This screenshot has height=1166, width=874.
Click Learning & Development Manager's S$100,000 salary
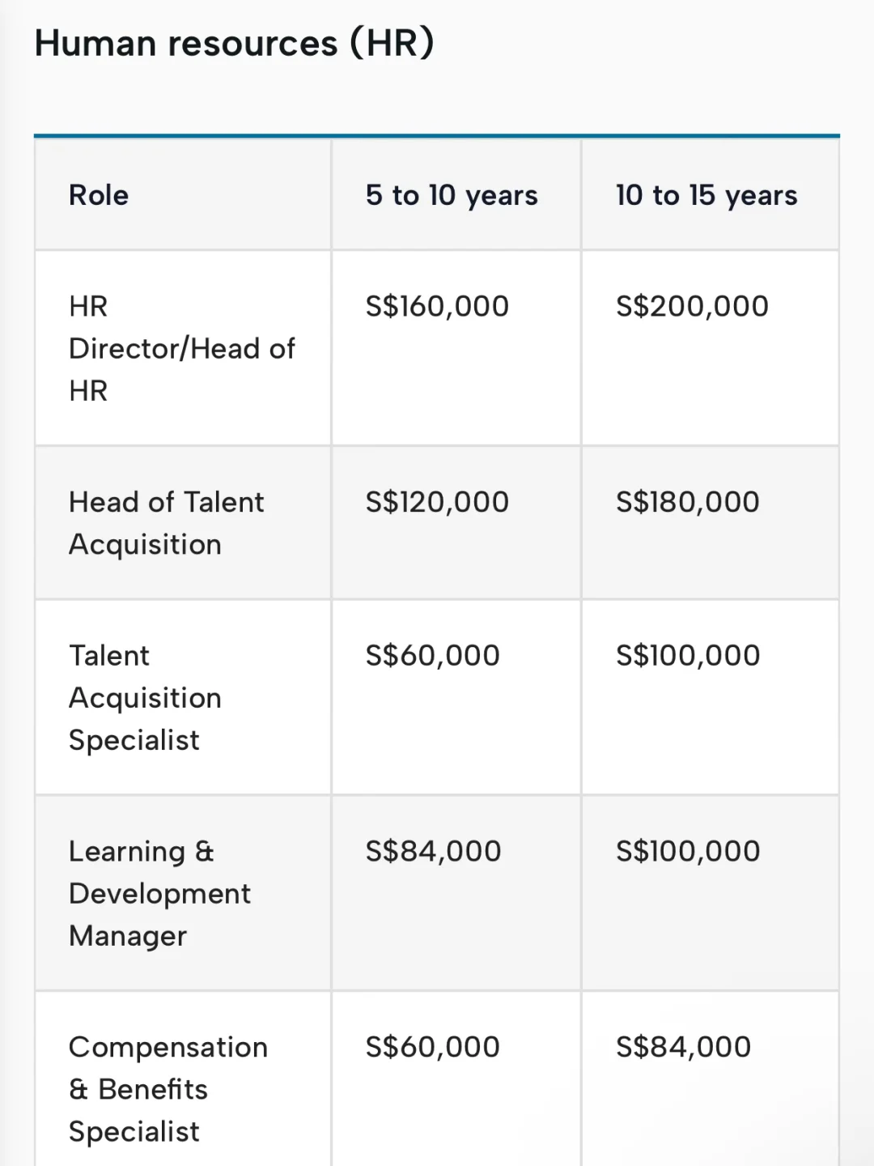688,851
